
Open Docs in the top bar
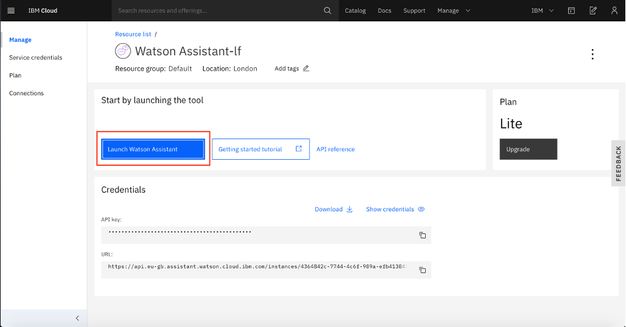pos(385,11)
